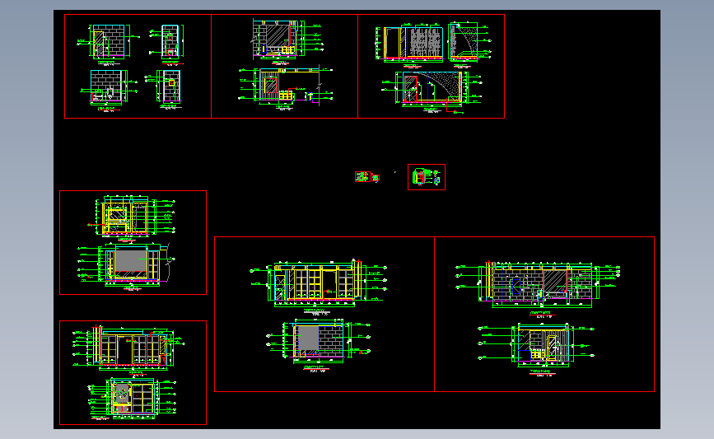
Task: Select the top-left sheet with four brick elevations
Action: tap(138, 67)
